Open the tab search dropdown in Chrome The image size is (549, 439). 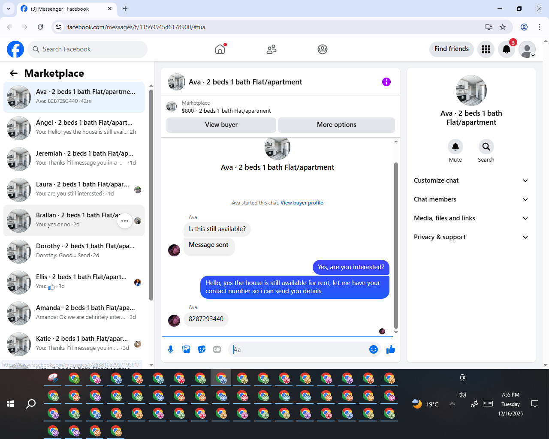pos(9,9)
